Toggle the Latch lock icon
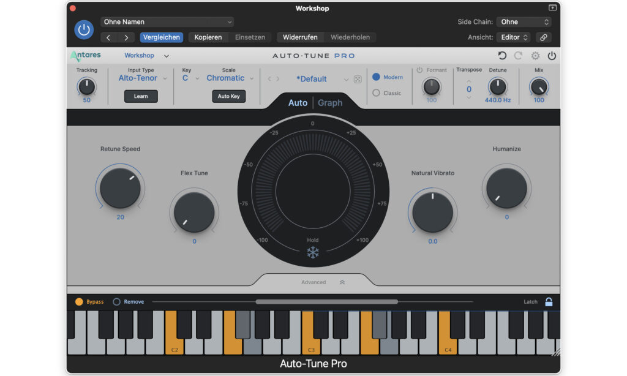Image resolution: width=627 pixels, height=376 pixels. point(549,302)
